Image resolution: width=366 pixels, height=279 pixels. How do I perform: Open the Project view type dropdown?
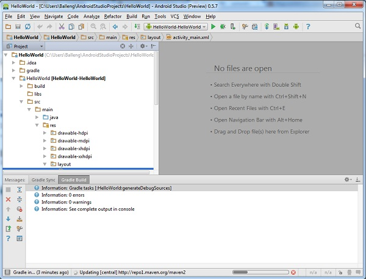tap(41, 46)
